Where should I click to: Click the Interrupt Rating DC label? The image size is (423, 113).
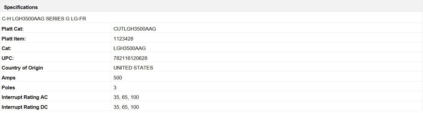(25, 107)
